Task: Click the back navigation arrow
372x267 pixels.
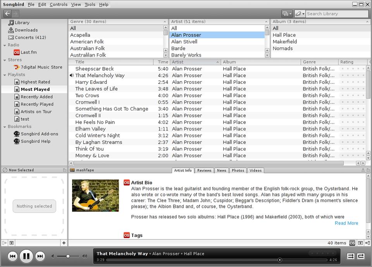Action: point(7,14)
